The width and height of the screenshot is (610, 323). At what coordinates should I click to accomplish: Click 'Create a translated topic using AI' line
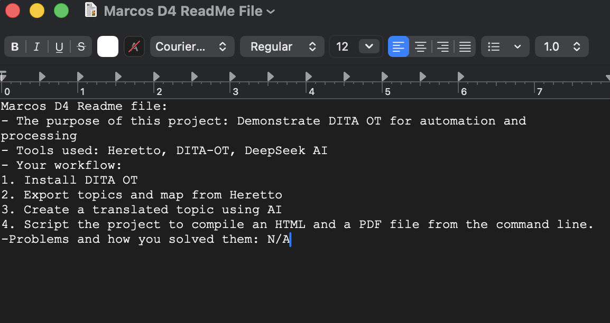coord(141,210)
